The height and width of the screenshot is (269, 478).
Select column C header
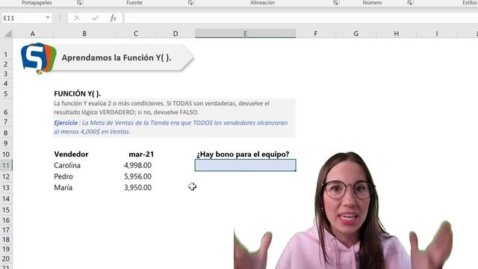pyautogui.click(x=136, y=34)
